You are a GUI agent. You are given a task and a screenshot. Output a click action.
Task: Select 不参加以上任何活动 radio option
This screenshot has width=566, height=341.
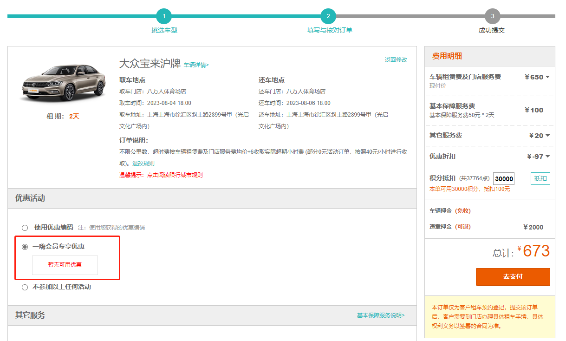[25, 287]
